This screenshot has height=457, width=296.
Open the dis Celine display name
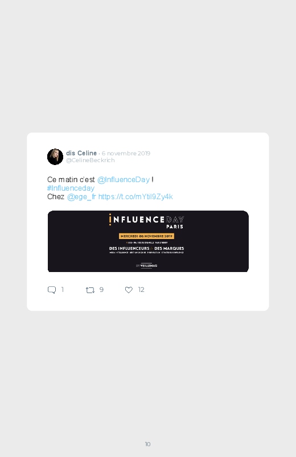click(81, 153)
